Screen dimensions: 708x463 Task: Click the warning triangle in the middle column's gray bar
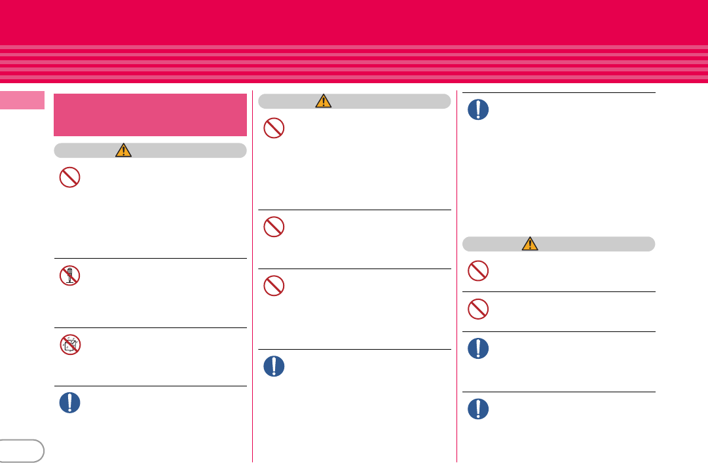pyautogui.click(x=324, y=101)
